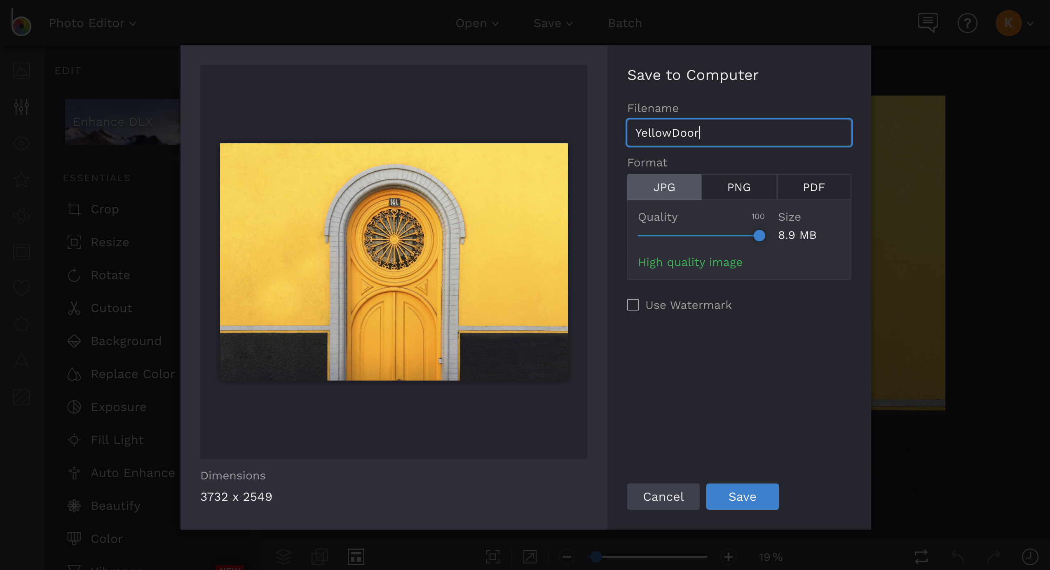
Task: Select the Fill Light tool
Action: point(117,439)
